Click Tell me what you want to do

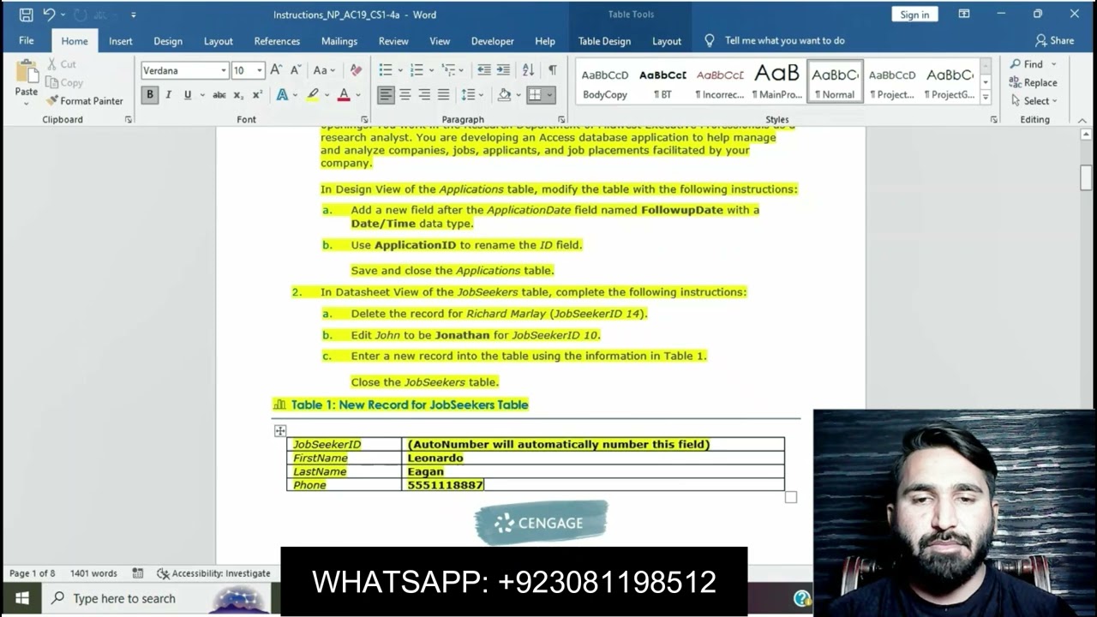[x=784, y=40]
